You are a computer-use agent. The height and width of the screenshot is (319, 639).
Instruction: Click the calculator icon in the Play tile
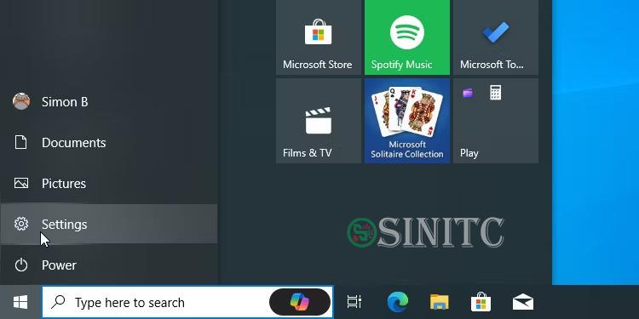tap(495, 93)
